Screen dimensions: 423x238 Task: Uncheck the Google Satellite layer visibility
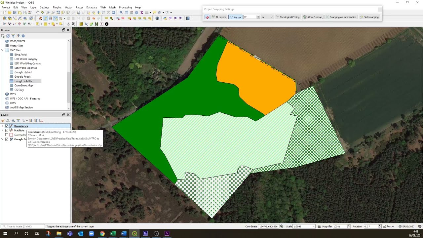tap(7, 139)
